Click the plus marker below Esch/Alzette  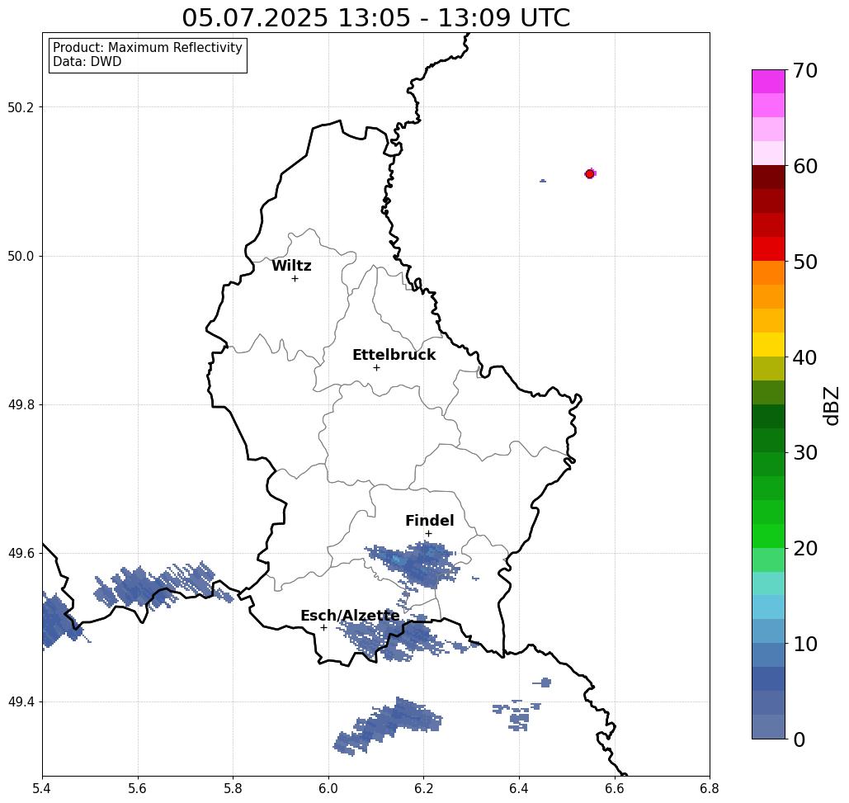[323, 627]
